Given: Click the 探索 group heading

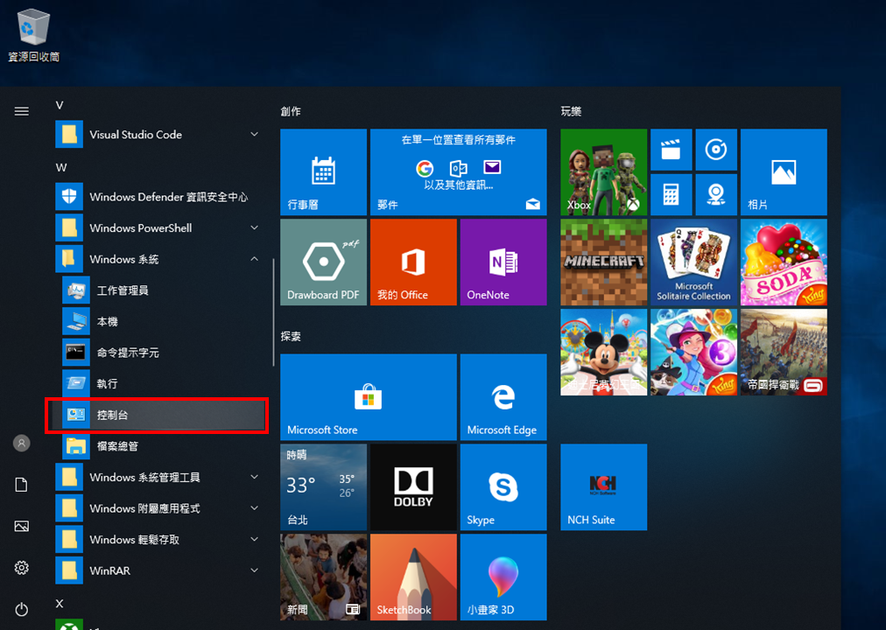Looking at the screenshot, I should pyautogui.click(x=291, y=337).
